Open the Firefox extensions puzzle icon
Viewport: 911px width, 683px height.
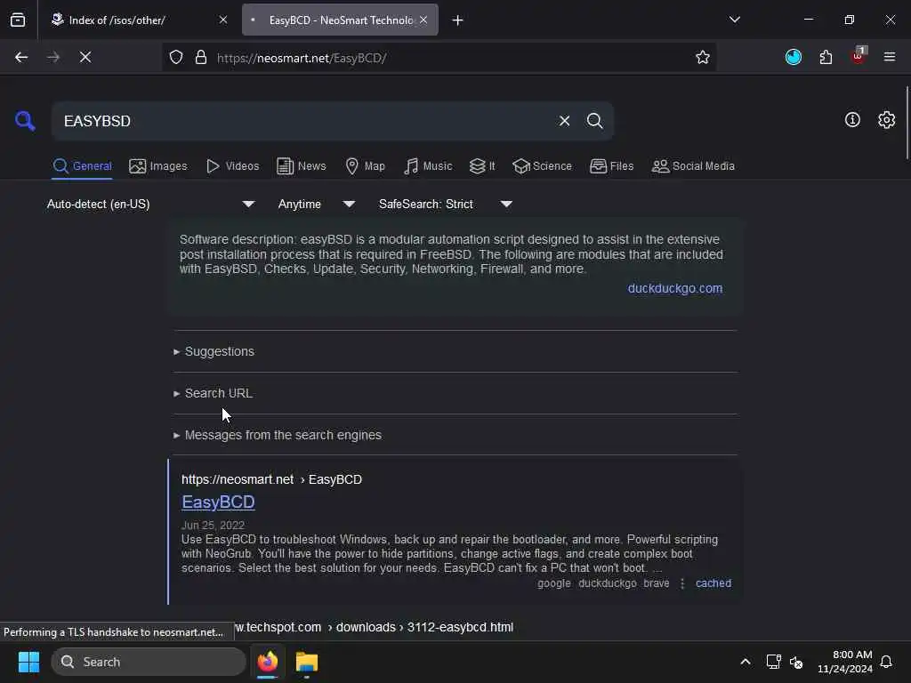click(826, 57)
